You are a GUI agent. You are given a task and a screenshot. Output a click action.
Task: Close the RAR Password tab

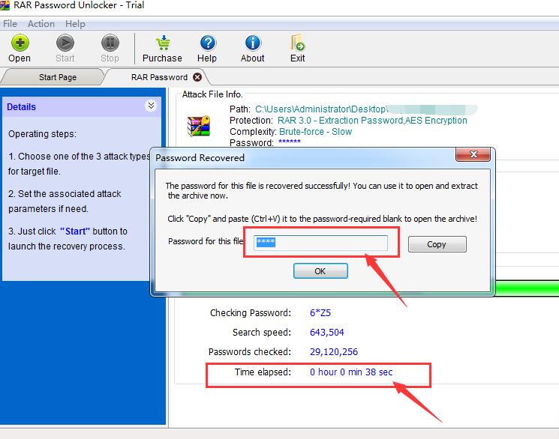(197, 77)
